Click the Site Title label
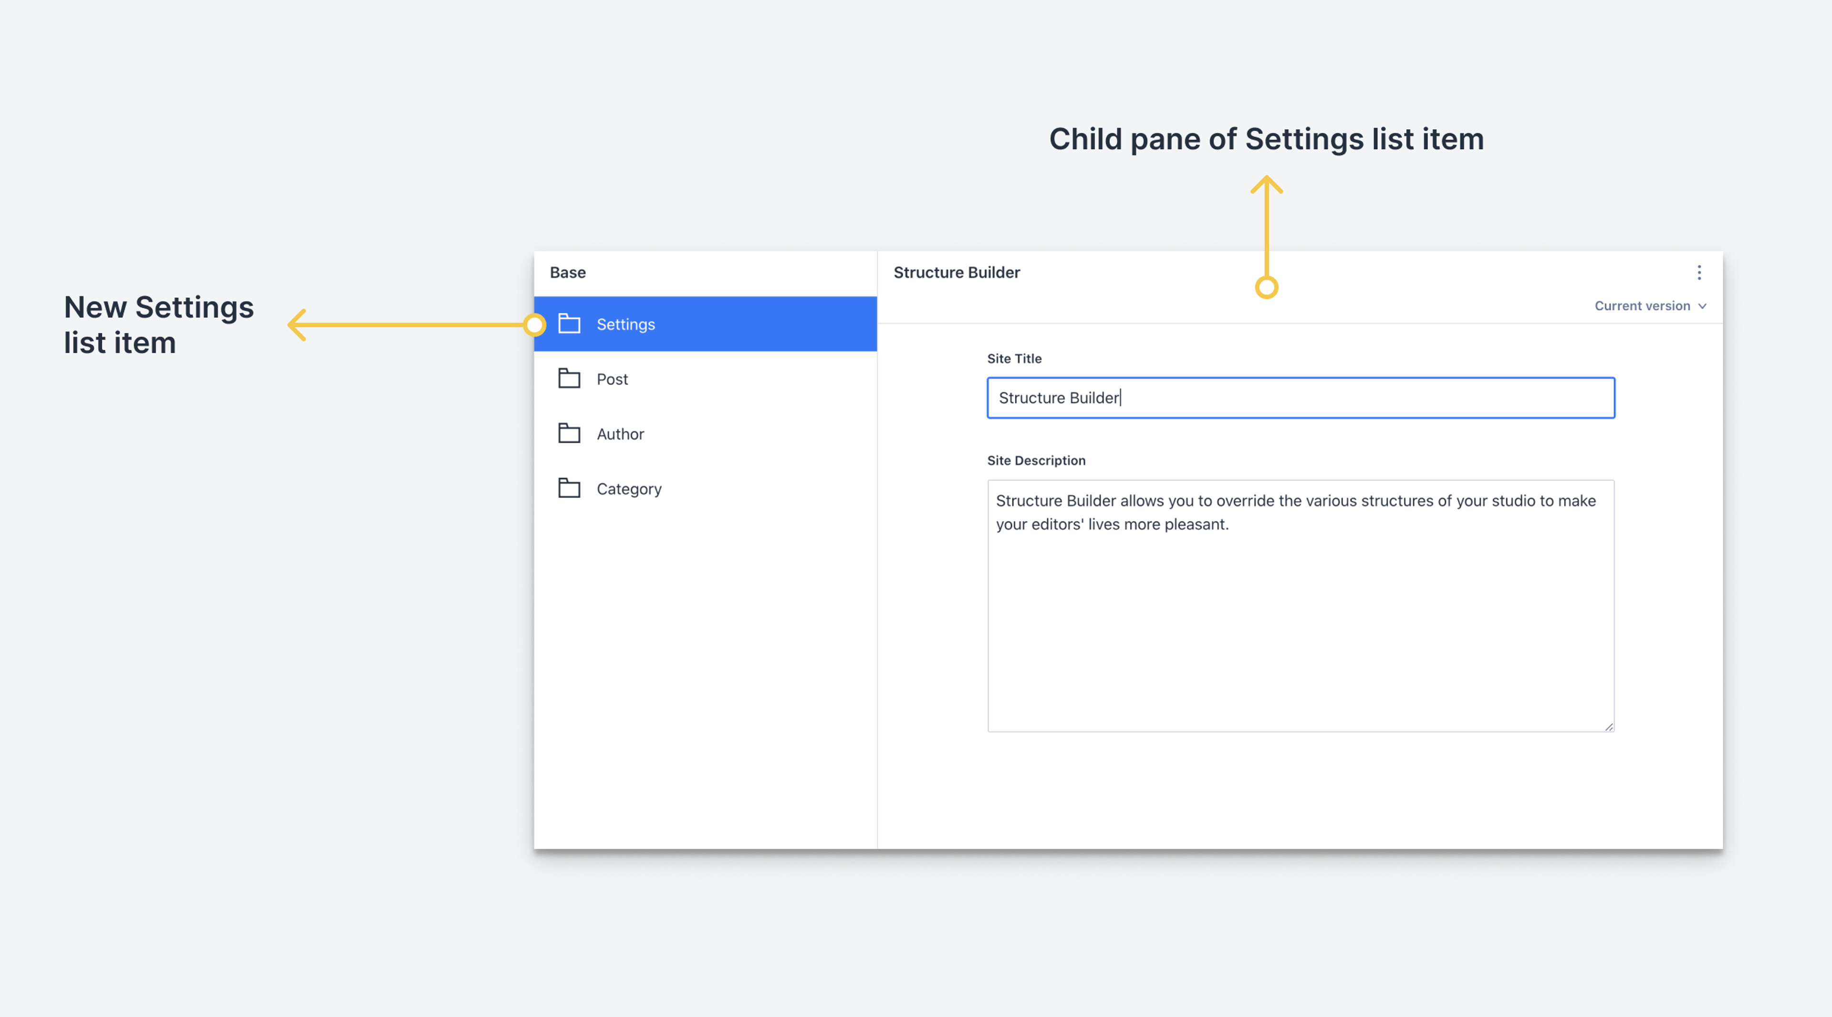Viewport: 1832px width, 1017px height. (x=1014, y=358)
